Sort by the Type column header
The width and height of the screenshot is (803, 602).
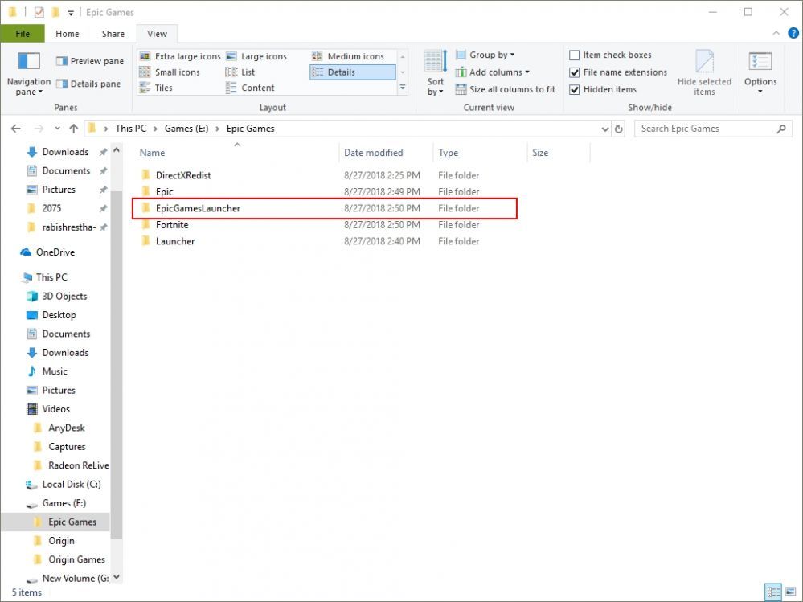[x=480, y=153]
